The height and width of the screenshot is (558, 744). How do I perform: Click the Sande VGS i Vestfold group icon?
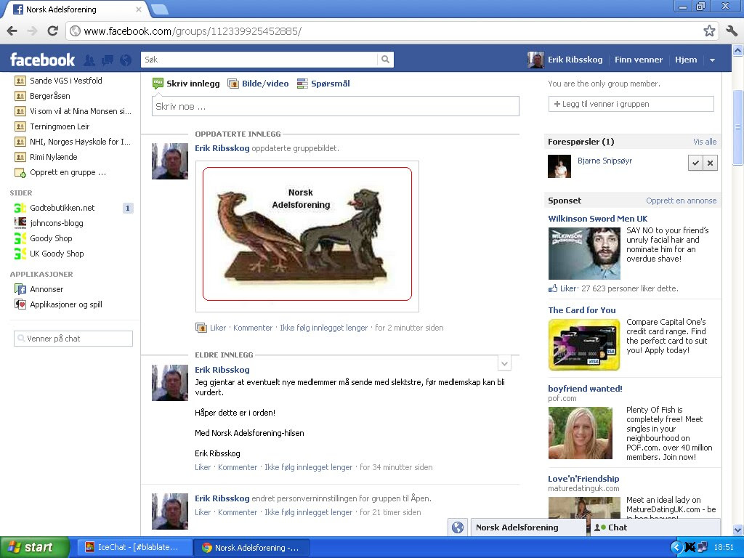pyautogui.click(x=20, y=81)
